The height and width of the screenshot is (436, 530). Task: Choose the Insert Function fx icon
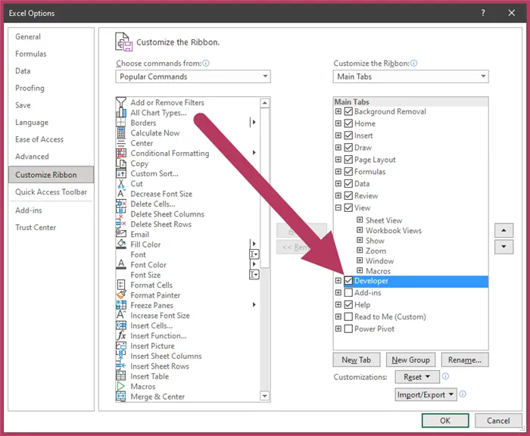coord(121,336)
